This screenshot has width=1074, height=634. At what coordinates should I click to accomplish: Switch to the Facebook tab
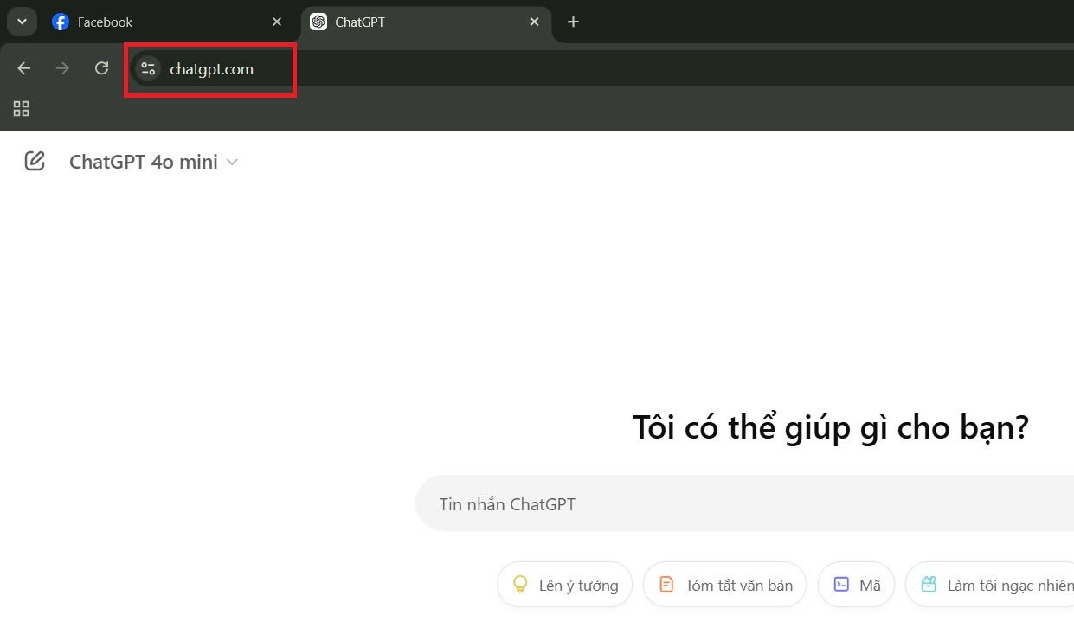(168, 22)
